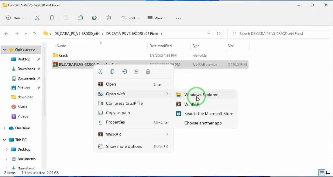Click the Copy icon in the context menu
333x177 pixels.
click(112, 71)
